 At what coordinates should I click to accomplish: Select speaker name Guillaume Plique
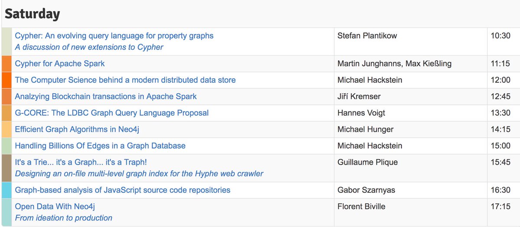click(x=367, y=162)
